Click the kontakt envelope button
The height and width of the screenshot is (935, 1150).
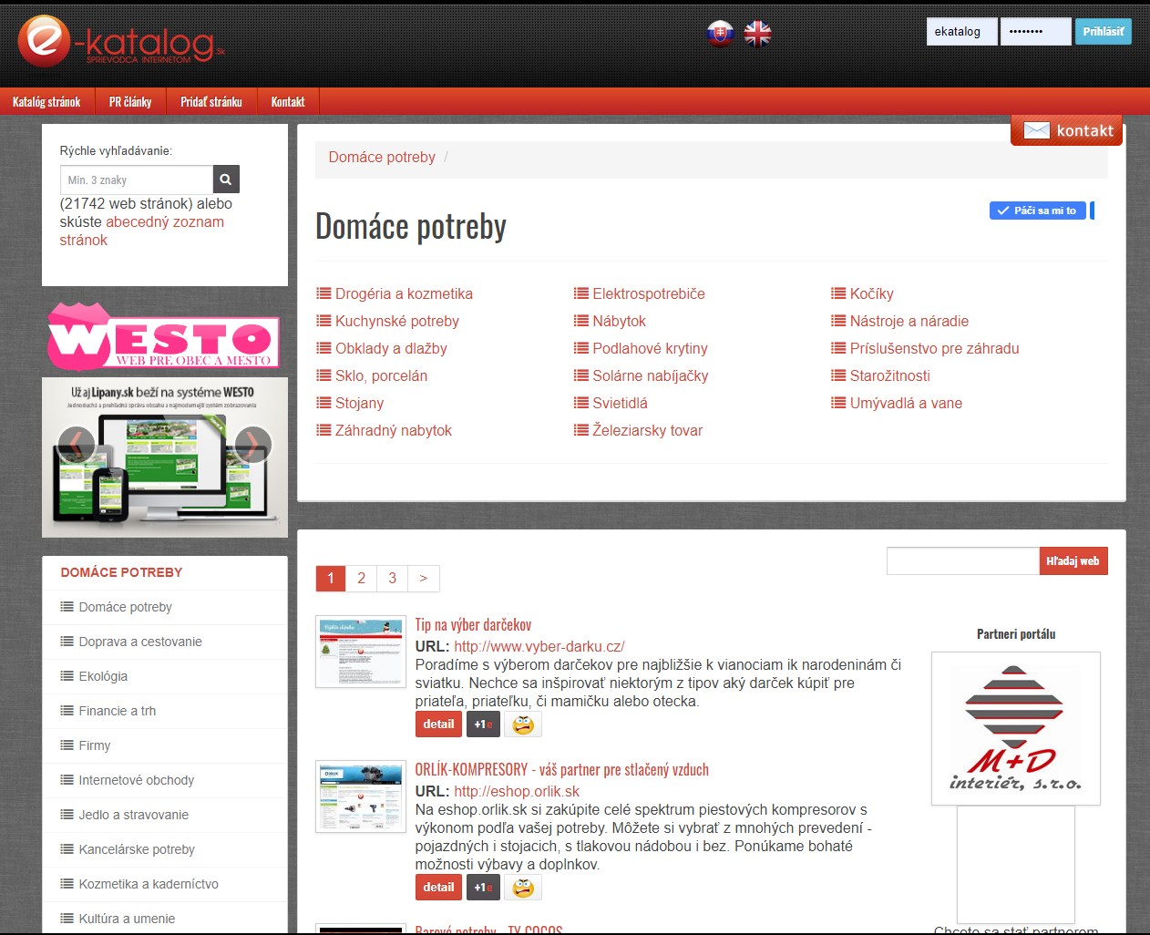pos(1066,130)
